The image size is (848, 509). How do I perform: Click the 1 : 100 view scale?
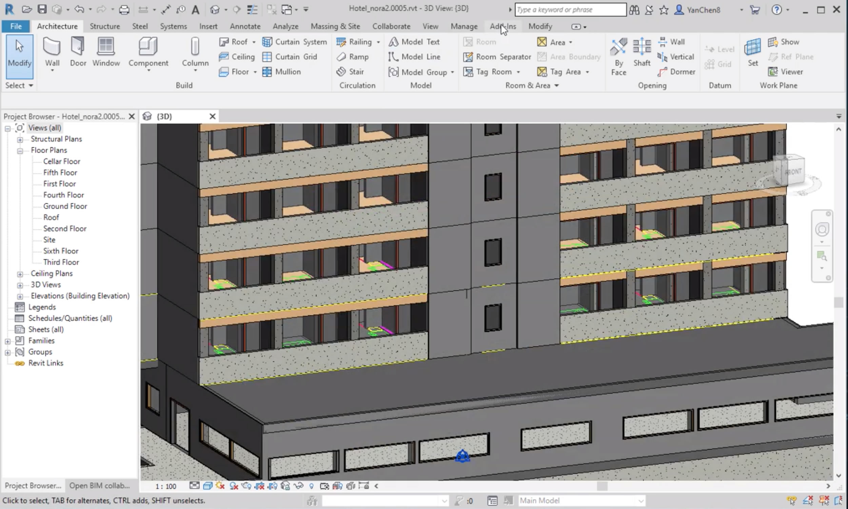(x=166, y=486)
